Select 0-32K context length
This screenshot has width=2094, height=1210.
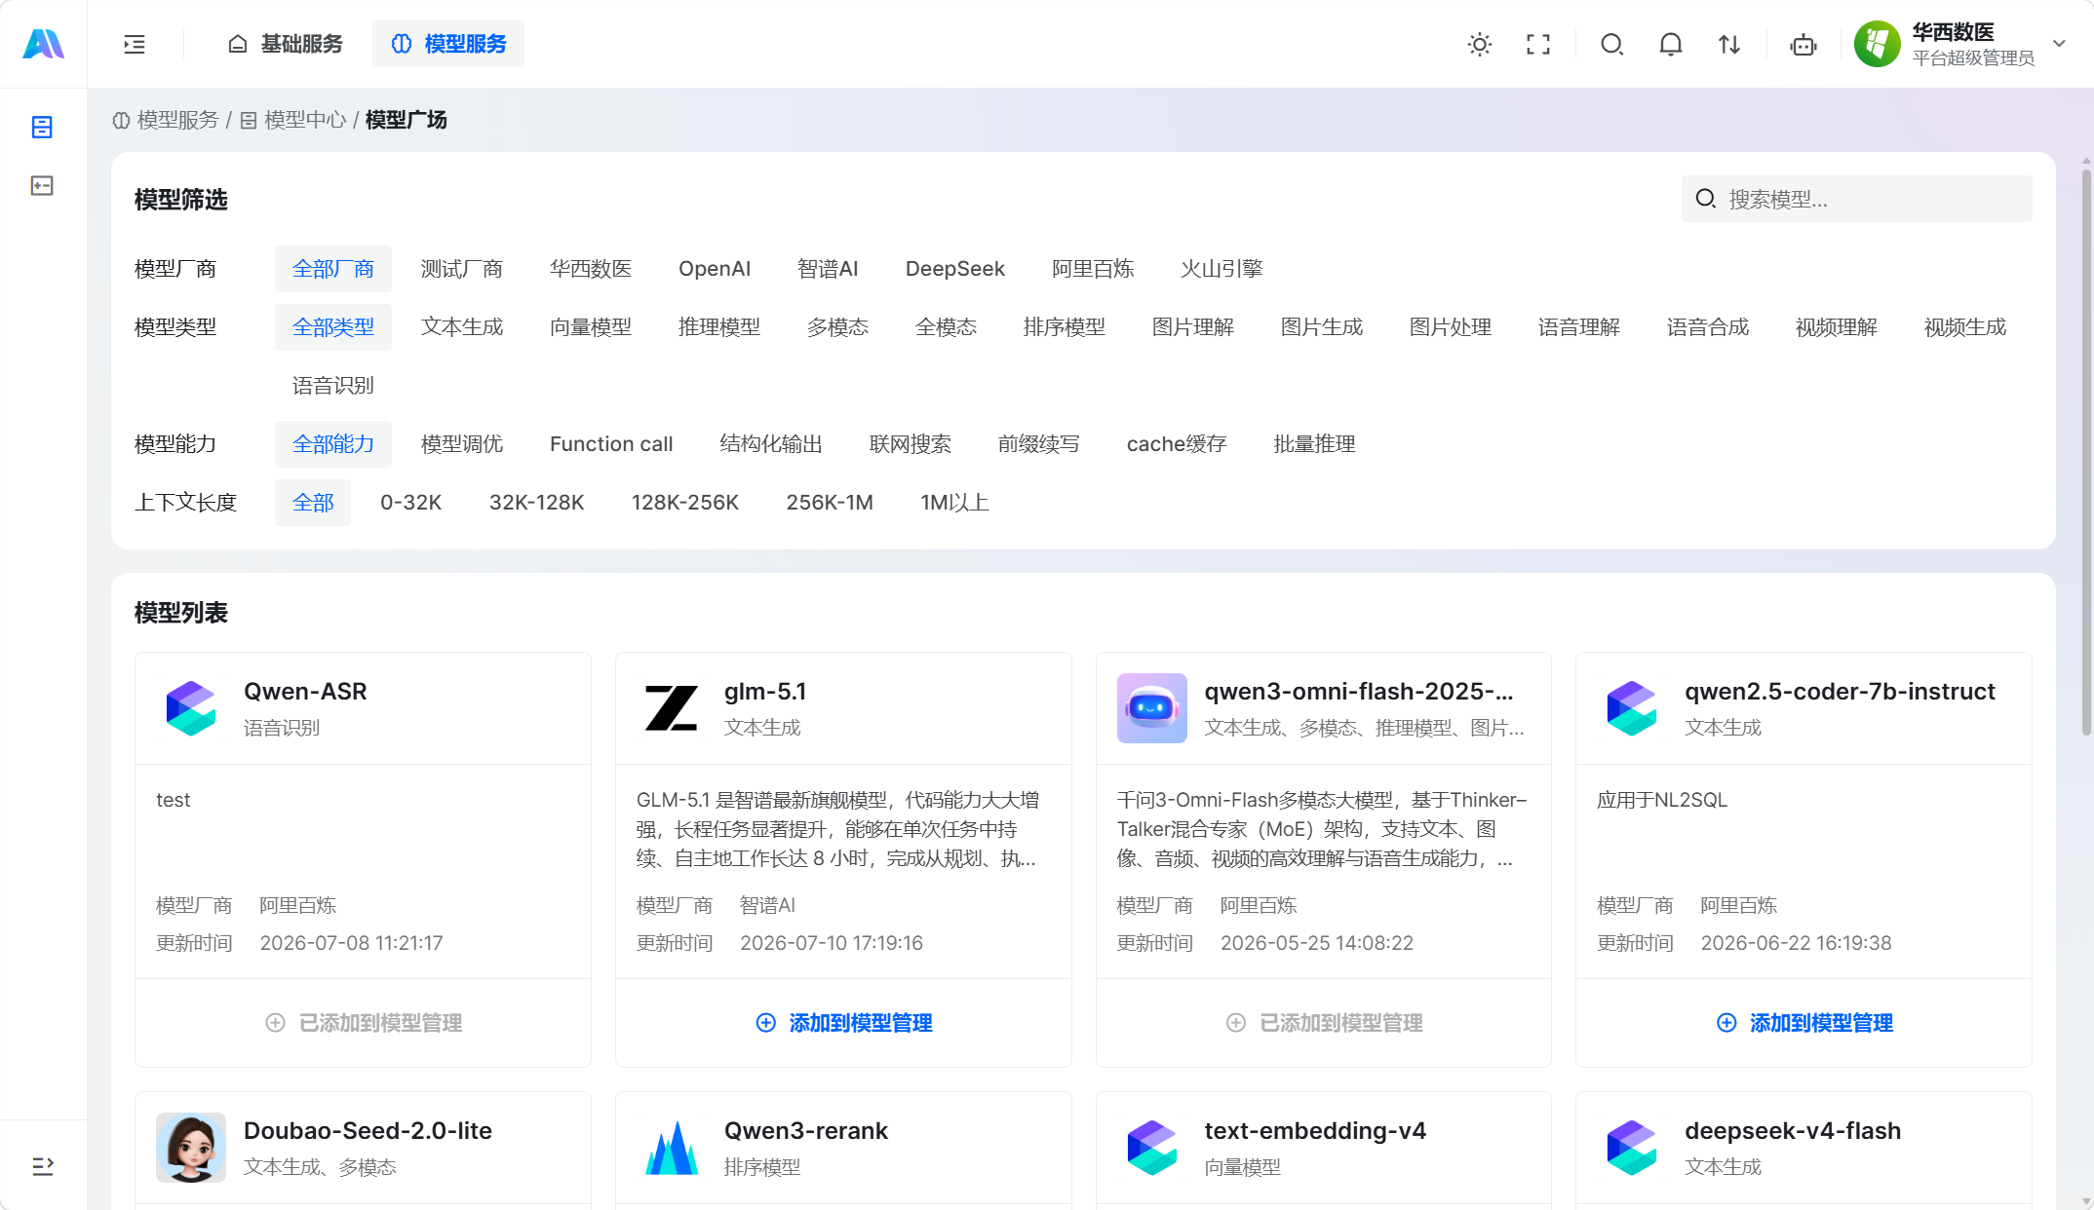(411, 503)
